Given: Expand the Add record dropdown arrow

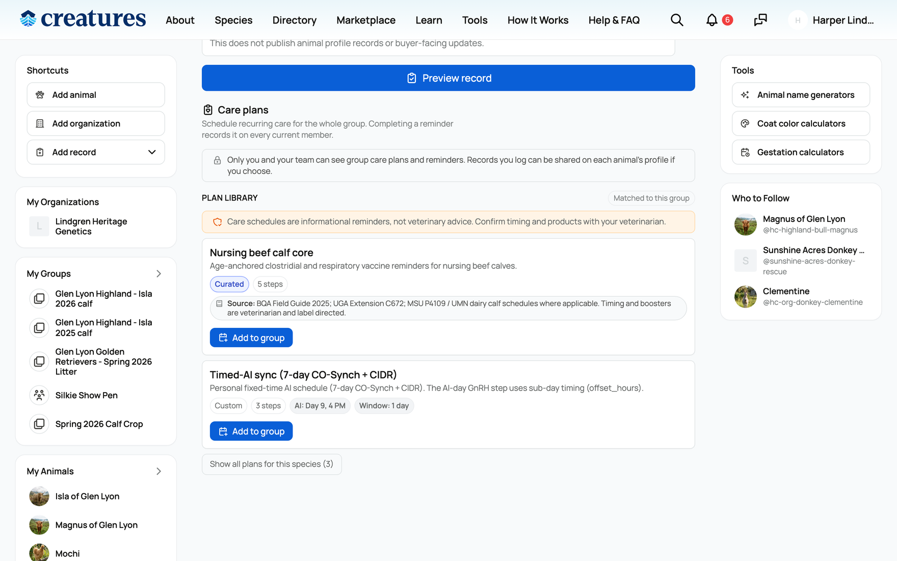Looking at the screenshot, I should click(152, 152).
